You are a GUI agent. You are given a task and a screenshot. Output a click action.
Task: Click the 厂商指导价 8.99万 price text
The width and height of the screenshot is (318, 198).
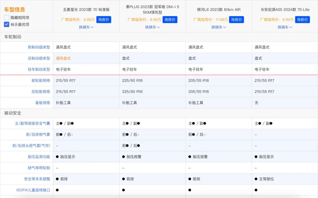pyautogui.click(x=277, y=20)
